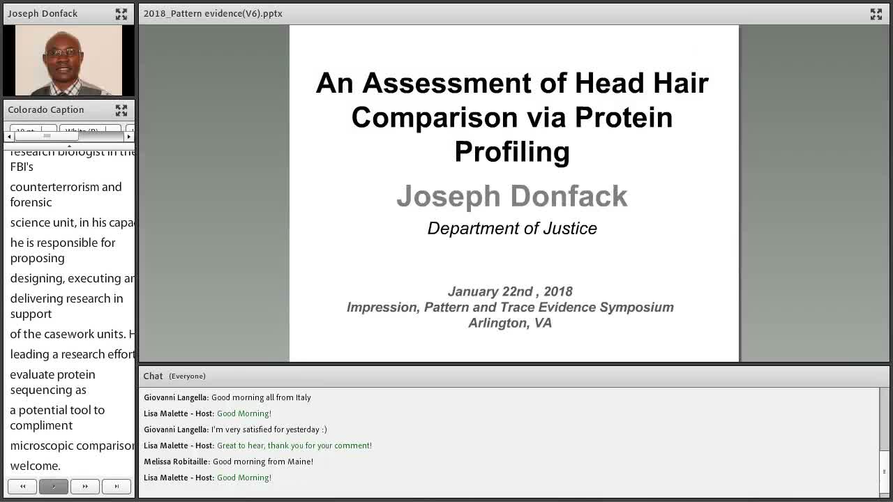The width and height of the screenshot is (893, 502).
Task: Click 'Department of Justice' on the slide
Action: (x=512, y=229)
